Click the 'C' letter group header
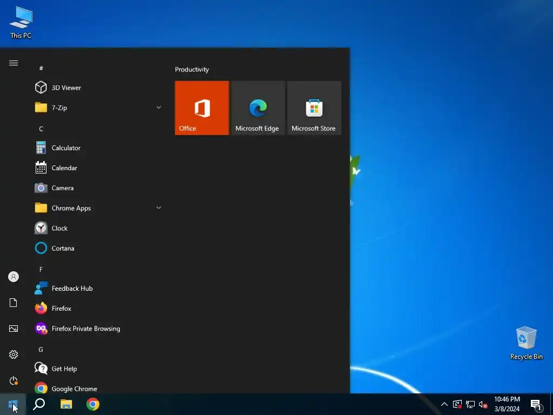 pyautogui.click(x=41, y=129)
